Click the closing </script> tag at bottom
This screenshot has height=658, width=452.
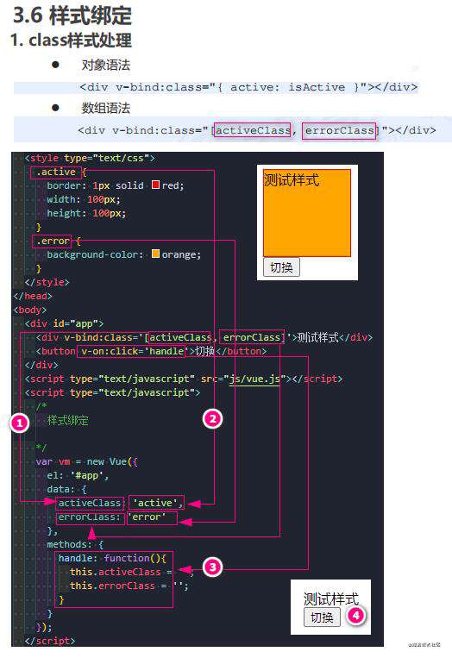(50, 641)
